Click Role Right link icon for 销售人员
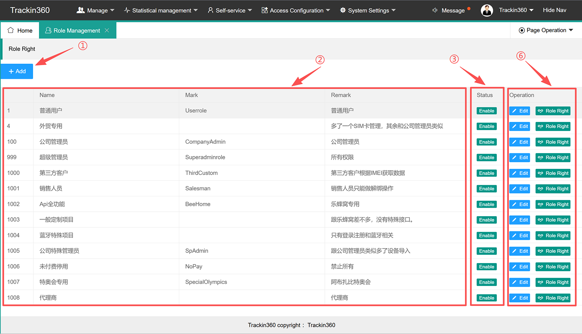The width and height of the screenshot is (582, 334). click(541, 189)
